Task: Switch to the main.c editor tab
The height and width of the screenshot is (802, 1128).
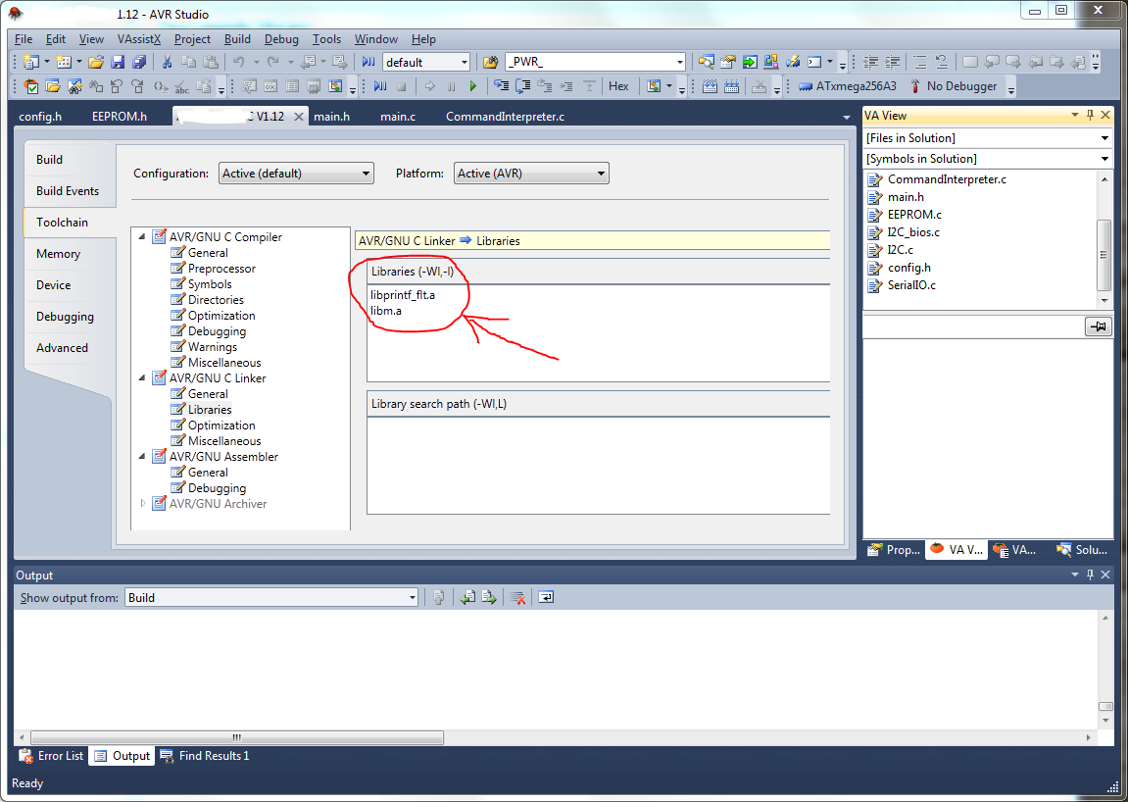Action: tap(398, 117)
